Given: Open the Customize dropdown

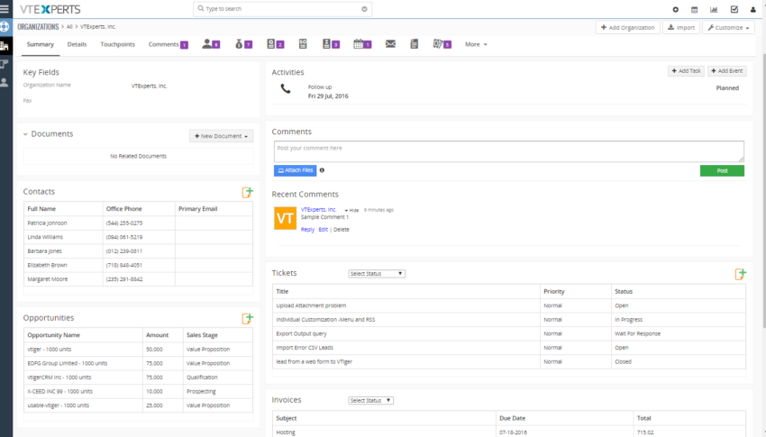Looking at the screenshot, I should (728, 27).
